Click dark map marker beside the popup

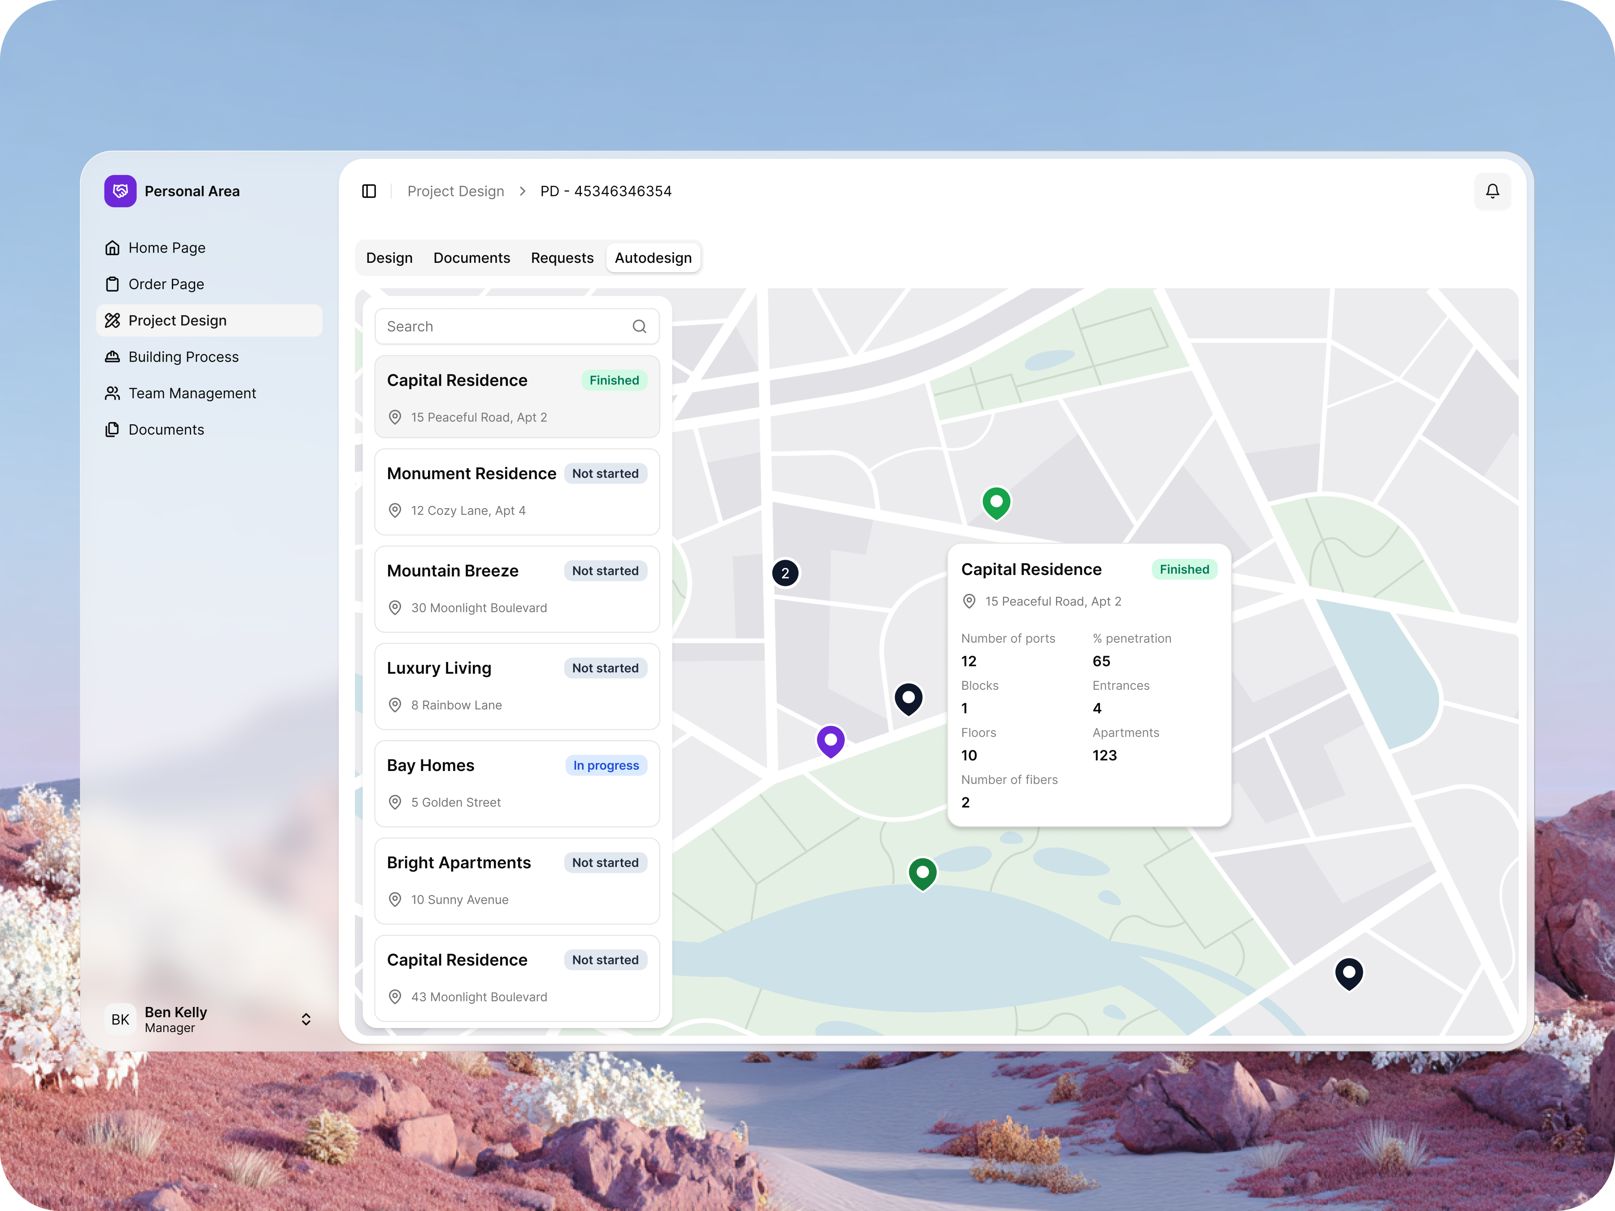tap(908, 699)
